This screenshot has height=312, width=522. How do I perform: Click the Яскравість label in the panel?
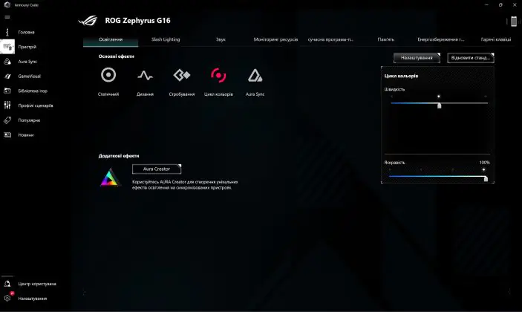(394, 163)
